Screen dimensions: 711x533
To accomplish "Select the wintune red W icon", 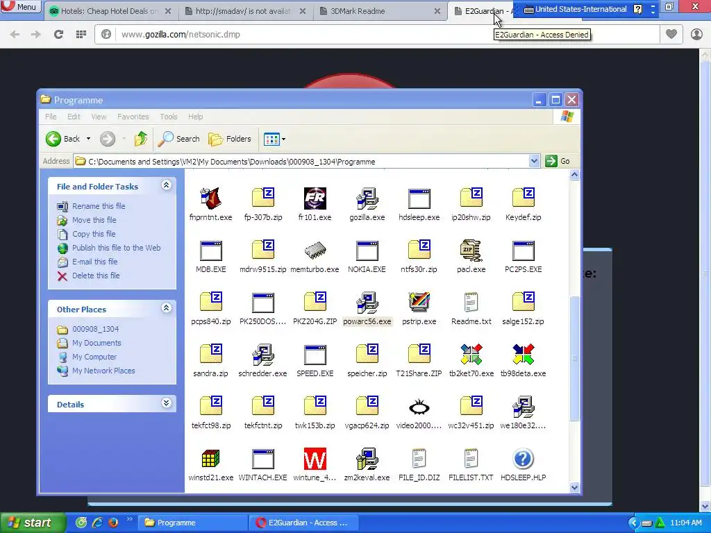I will tap(315, 459).
